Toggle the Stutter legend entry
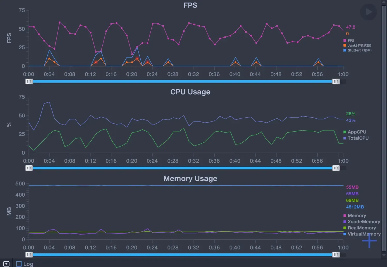This screenshot has height=267, width=387. coord(358,50)
